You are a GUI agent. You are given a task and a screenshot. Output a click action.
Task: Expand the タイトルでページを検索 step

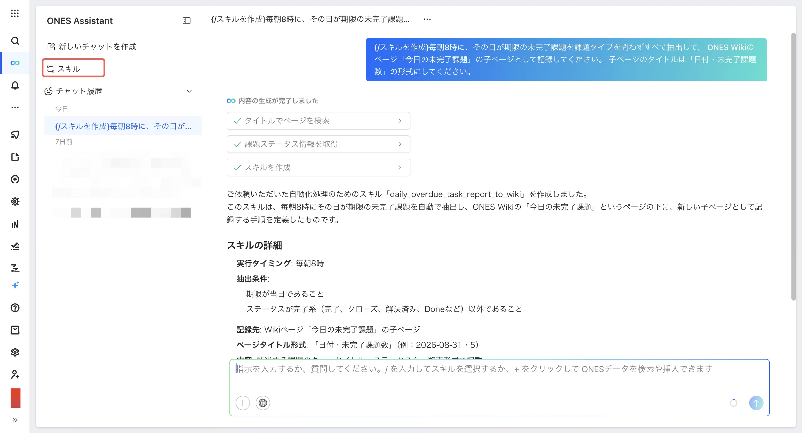point(318,121)
